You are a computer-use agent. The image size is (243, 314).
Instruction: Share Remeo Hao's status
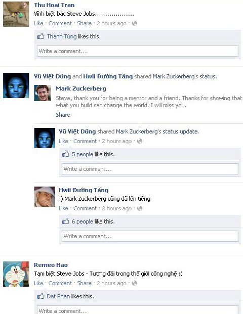coord(84,283)
